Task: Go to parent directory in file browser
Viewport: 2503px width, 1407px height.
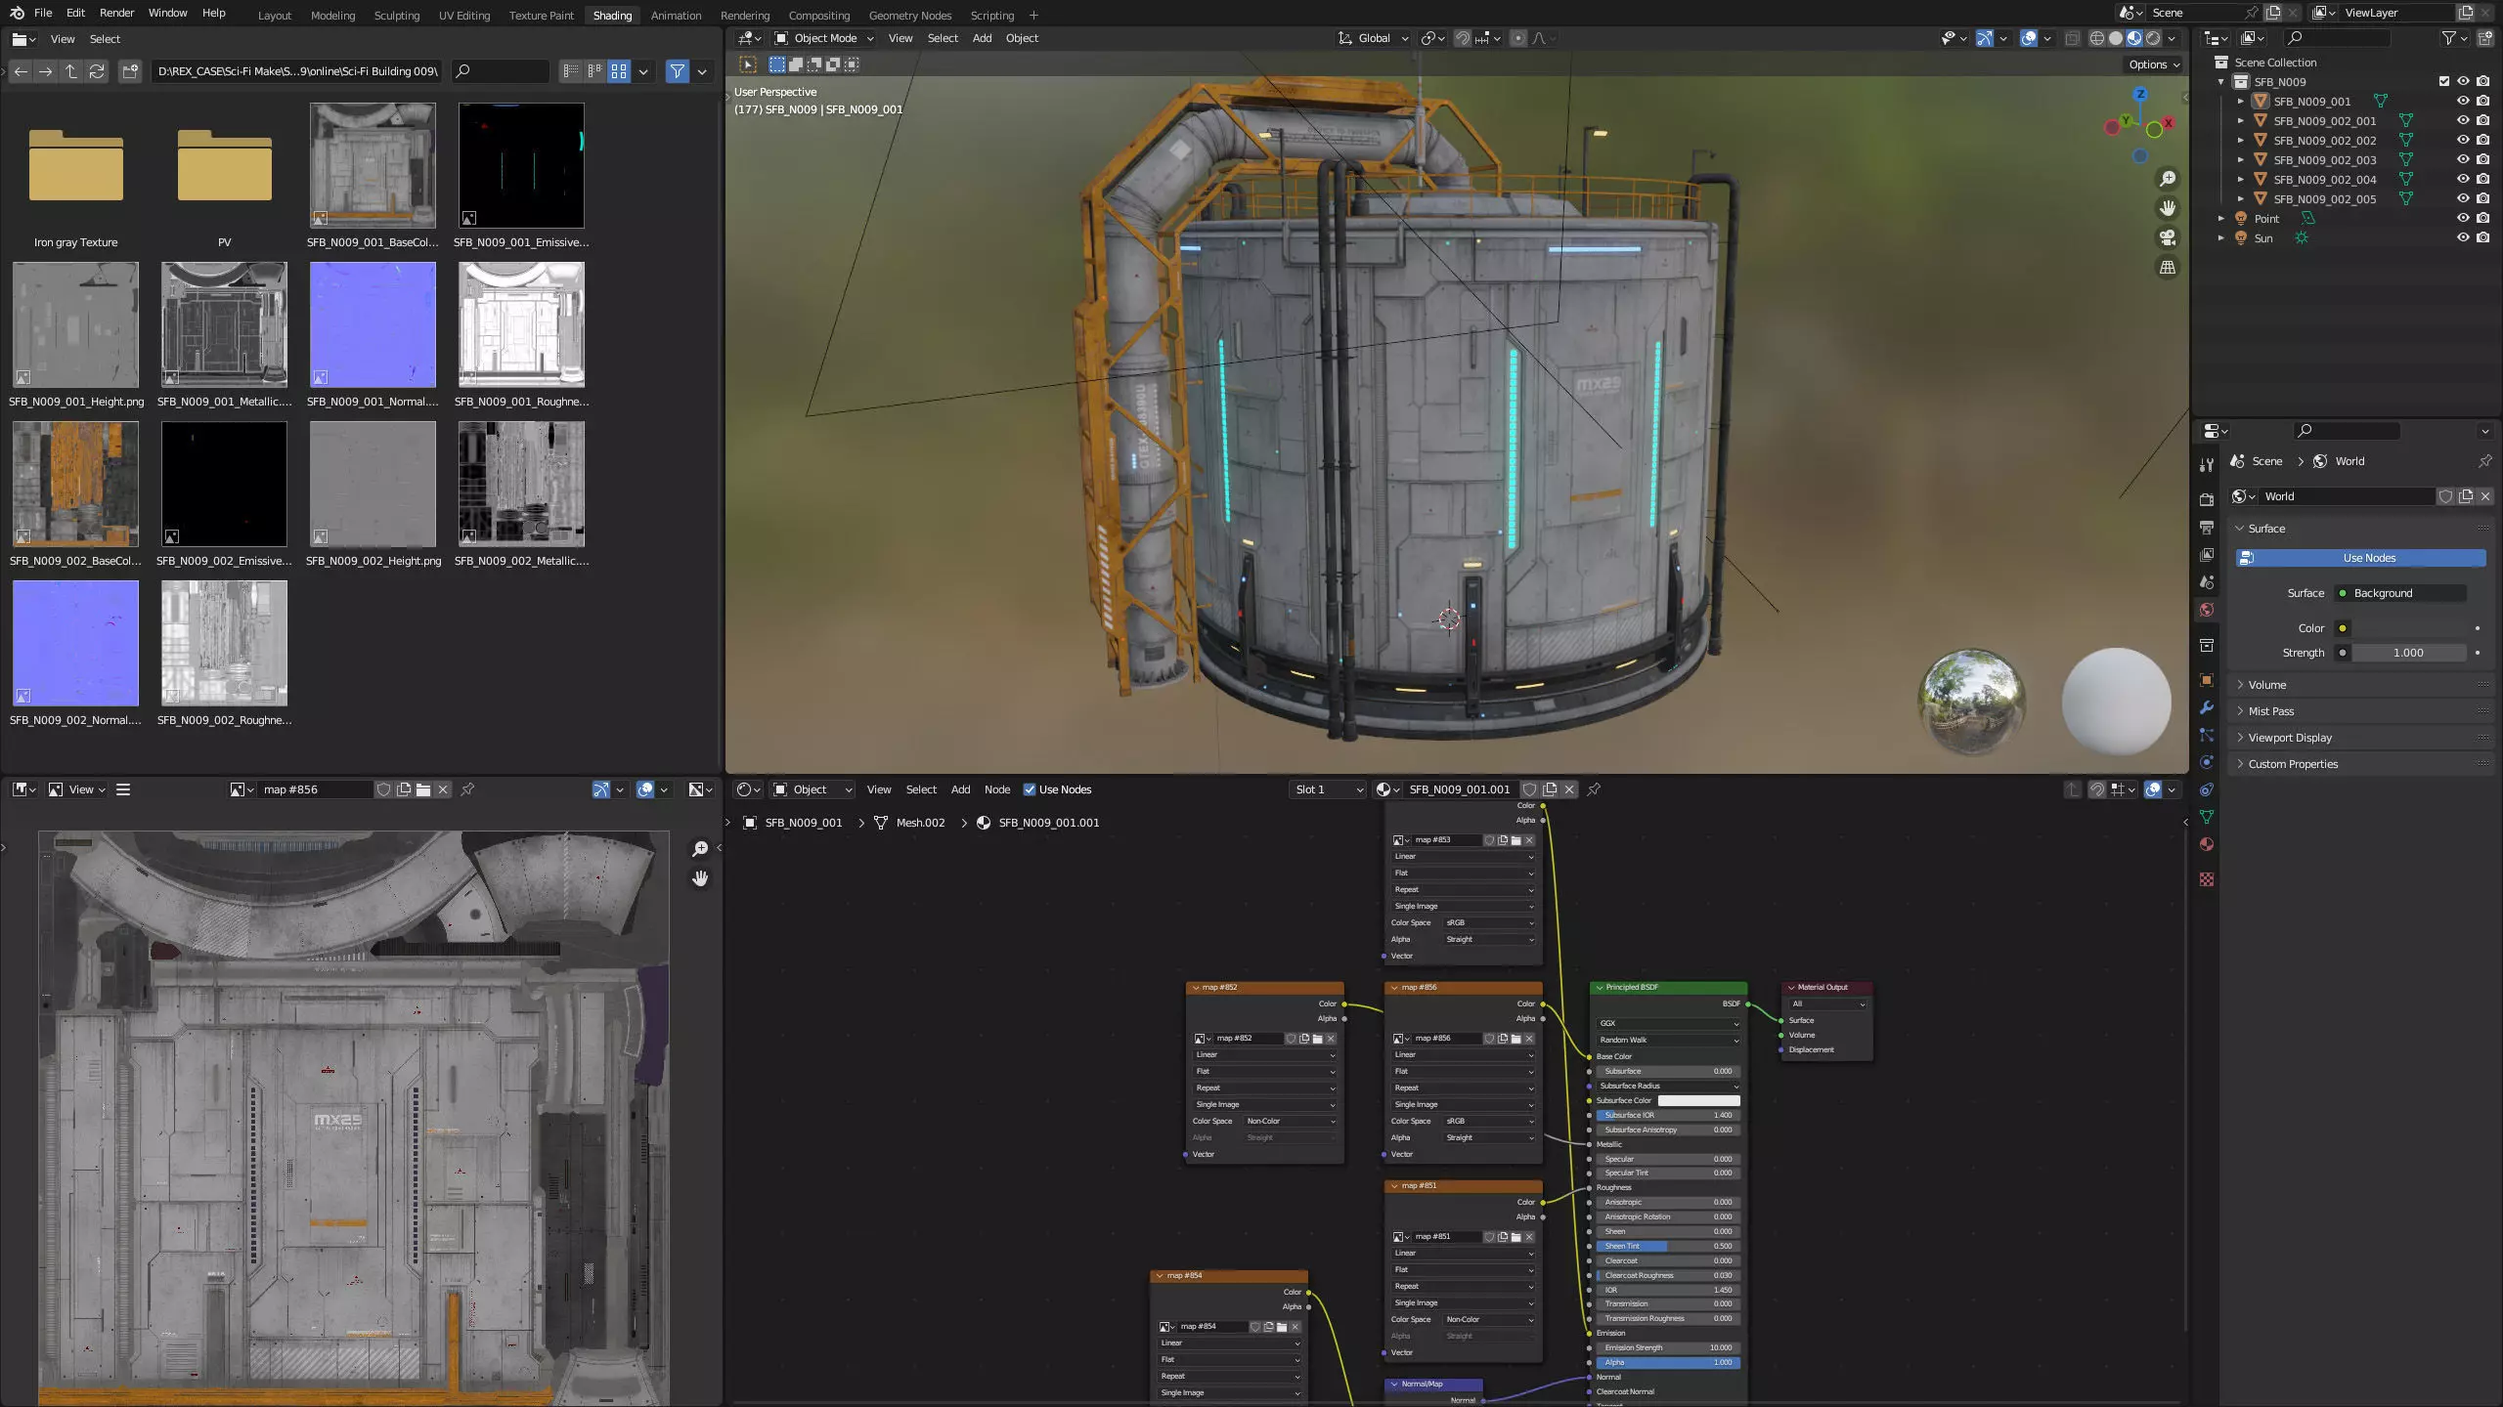Action: [x=71, y=71]
